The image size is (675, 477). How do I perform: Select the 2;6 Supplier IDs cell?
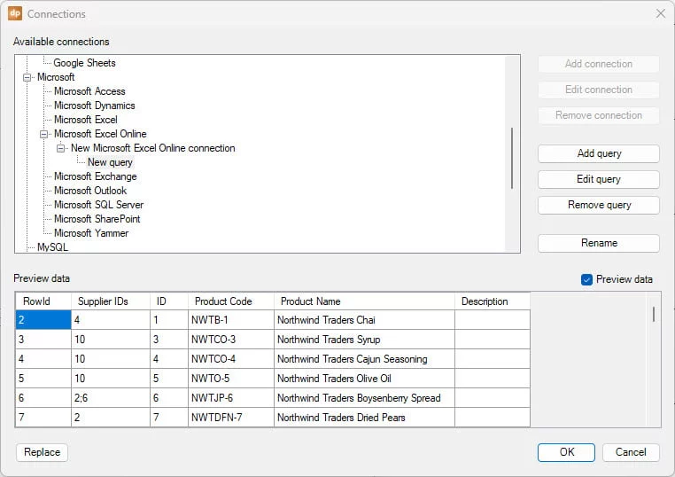pyautogui.click(x=111, y=398)
